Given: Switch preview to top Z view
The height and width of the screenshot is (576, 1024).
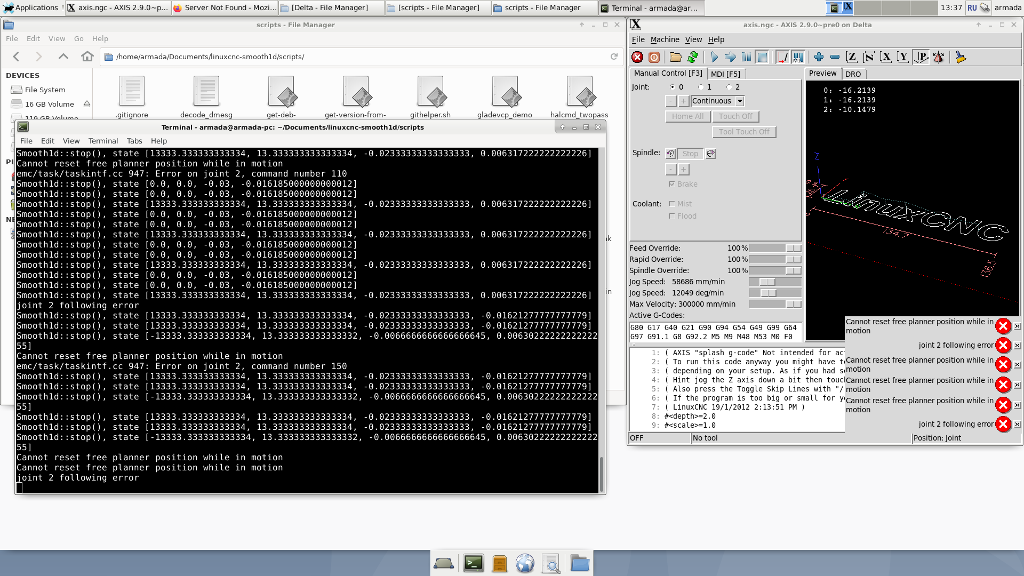Looking at the screenshot, I should point(852,57).
